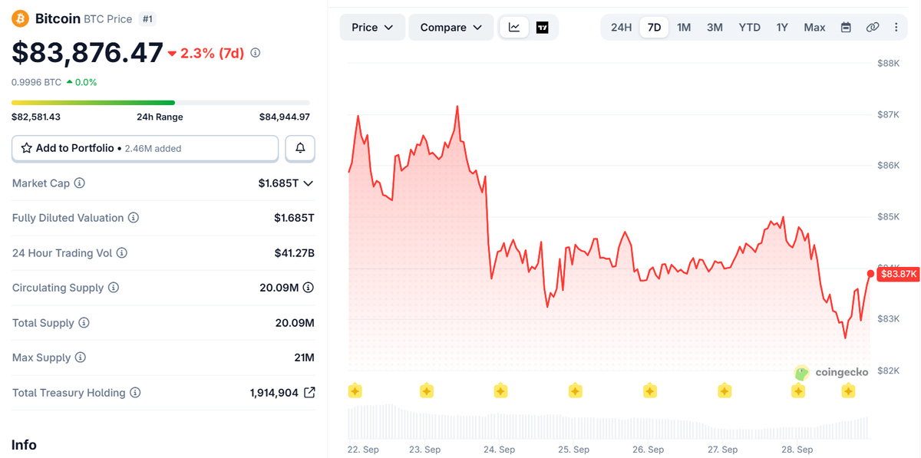This screenshot has height=458, width=921.
Task: Click the $84,944.97 range high value
Action: pos(284,117)
